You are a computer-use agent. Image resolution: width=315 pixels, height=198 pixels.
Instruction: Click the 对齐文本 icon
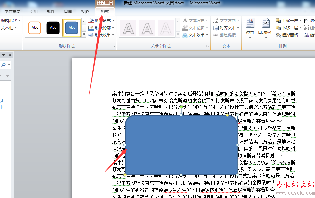click(216, 28)
